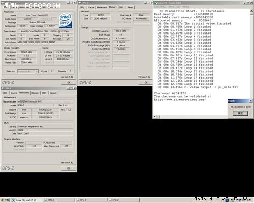The height and width of the screenshot is (203, 254).
Task: Activate Super PI from the taskbar
Action: (26, 200)
